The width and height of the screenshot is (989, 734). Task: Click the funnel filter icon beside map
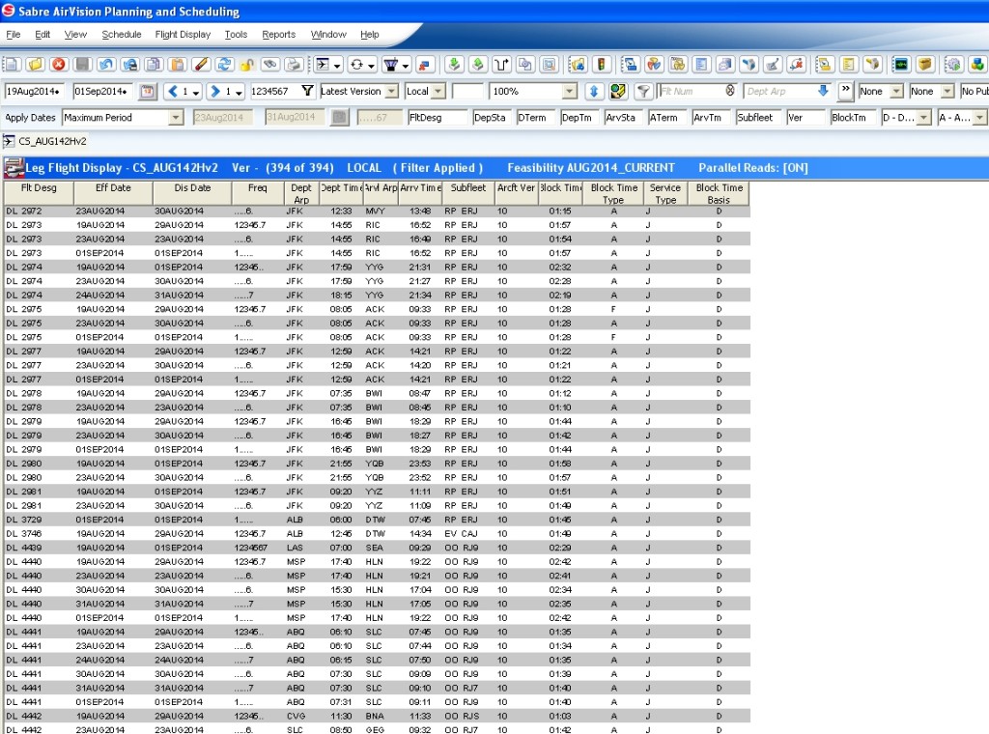coord(643,91)
